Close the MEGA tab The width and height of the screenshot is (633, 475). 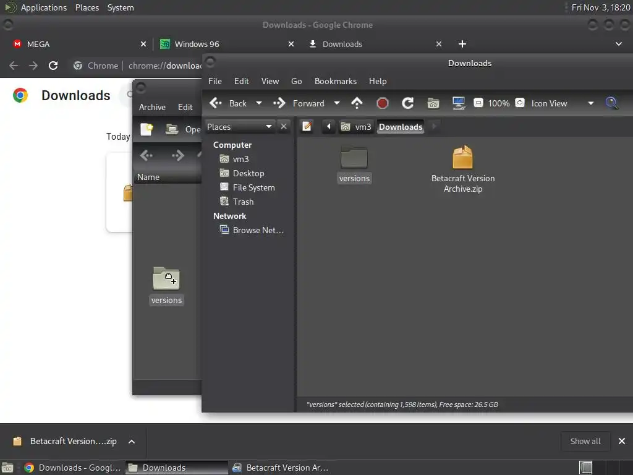click(x=143, y=44)
